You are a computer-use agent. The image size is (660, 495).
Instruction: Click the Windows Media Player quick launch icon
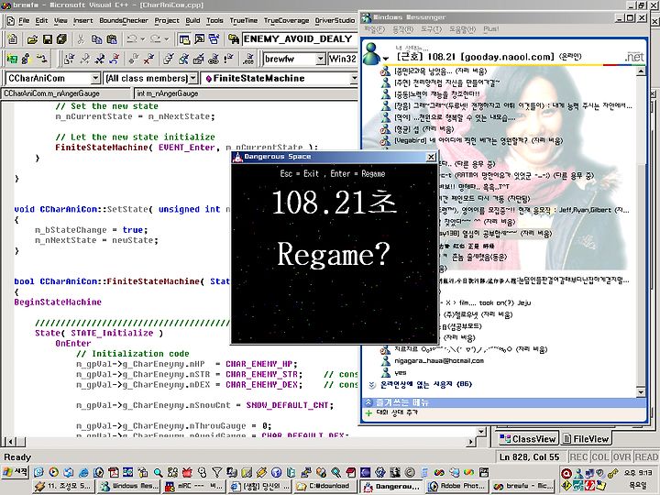click(x=53, y=473)
